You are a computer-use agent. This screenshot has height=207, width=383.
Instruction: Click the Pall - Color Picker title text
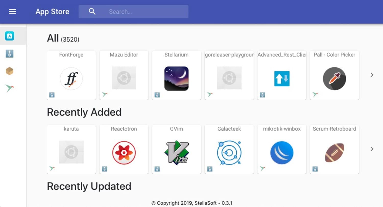(x=334, y=55)
